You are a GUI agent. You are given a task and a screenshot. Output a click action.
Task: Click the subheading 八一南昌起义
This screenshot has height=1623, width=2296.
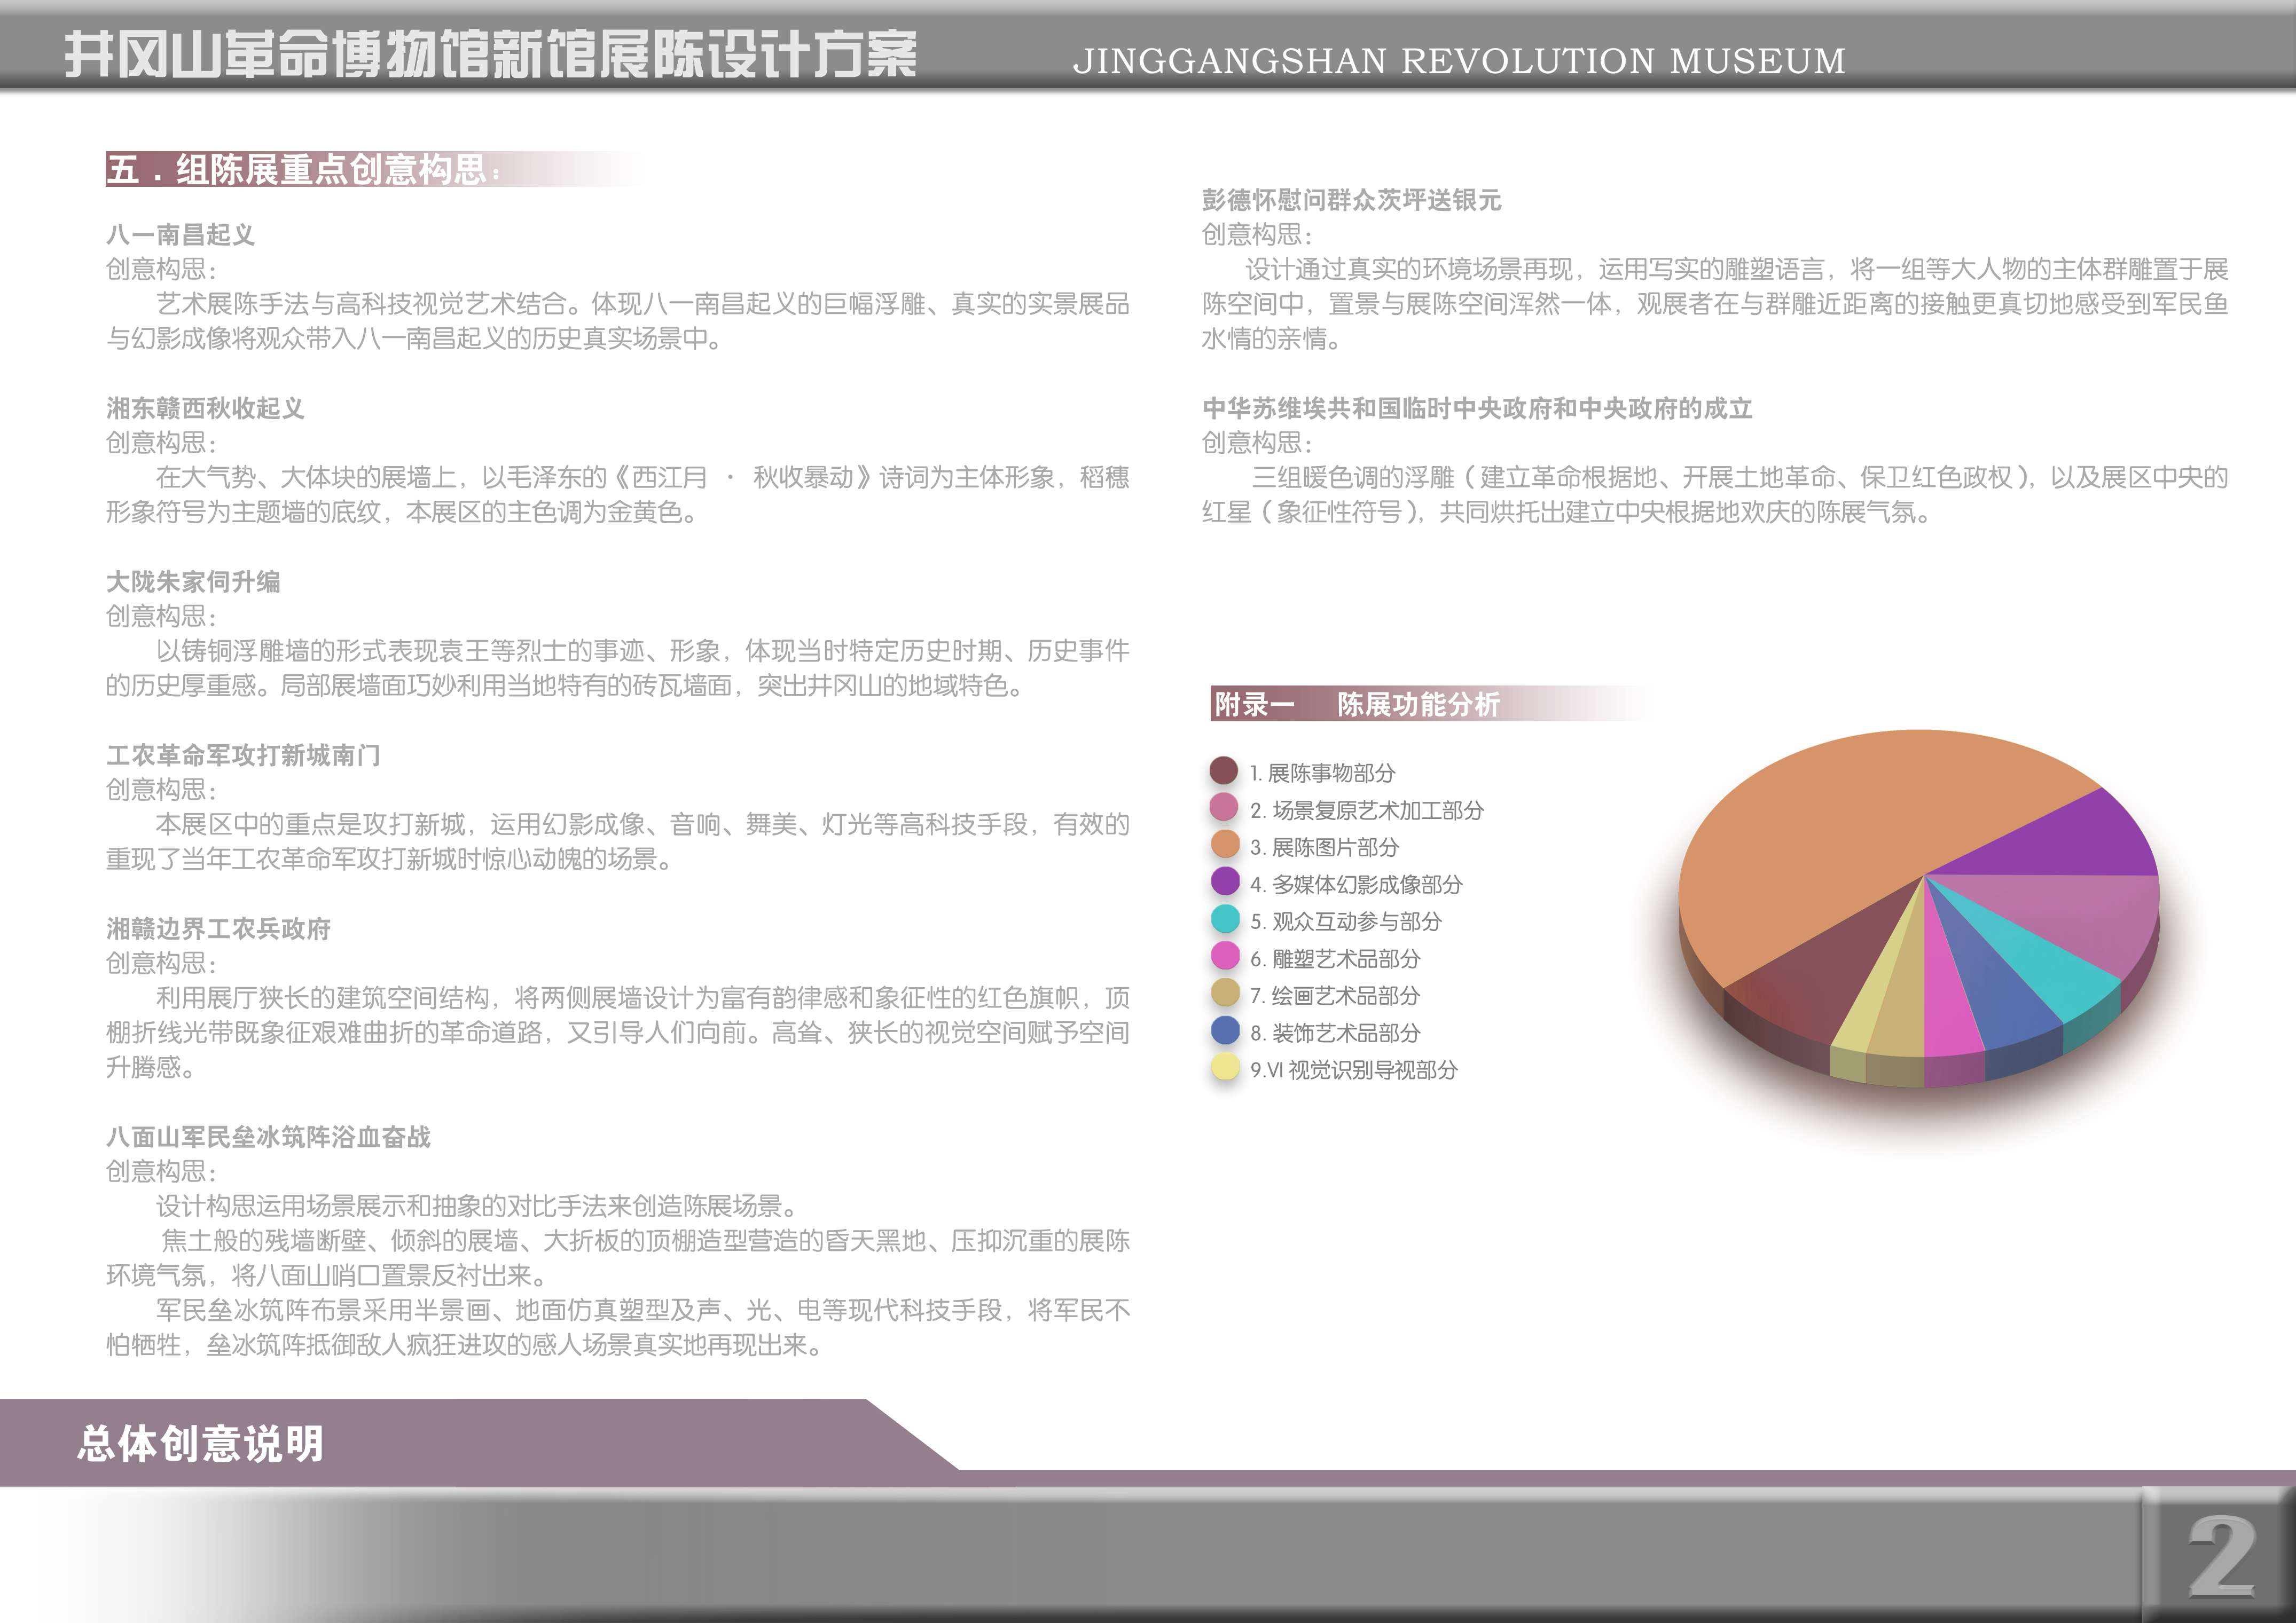tap(180, 235)
